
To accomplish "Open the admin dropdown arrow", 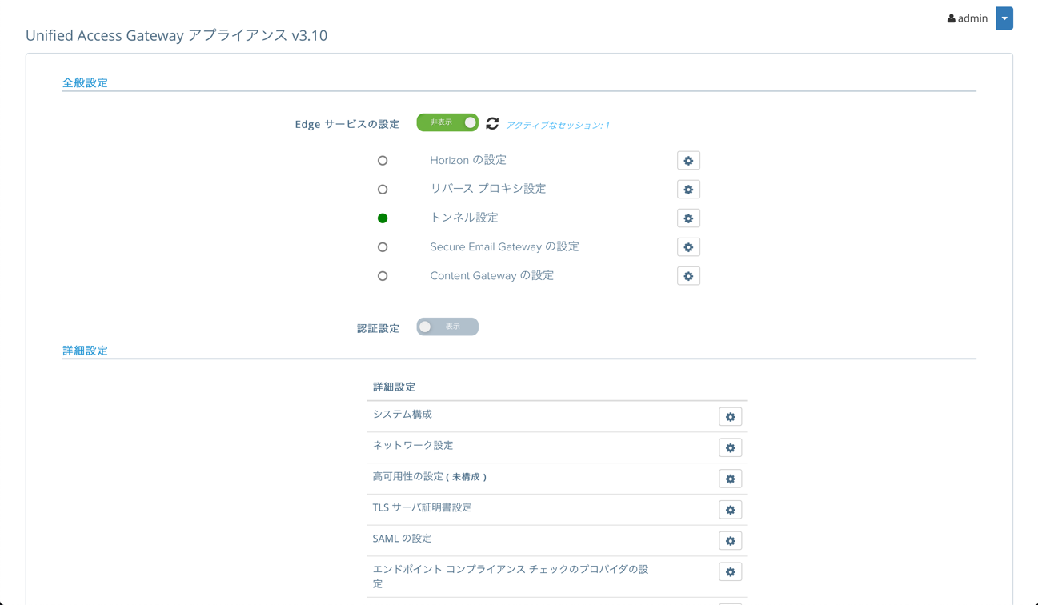I will coord(1004,18).
